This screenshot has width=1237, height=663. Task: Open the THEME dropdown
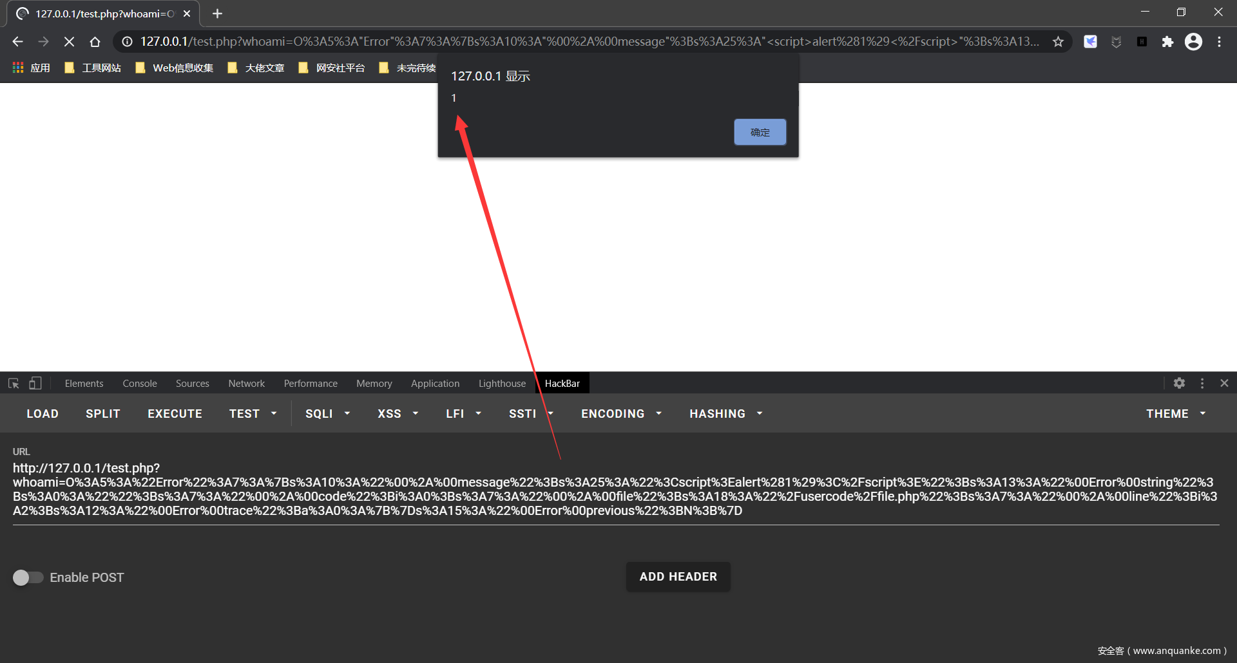1175,414
